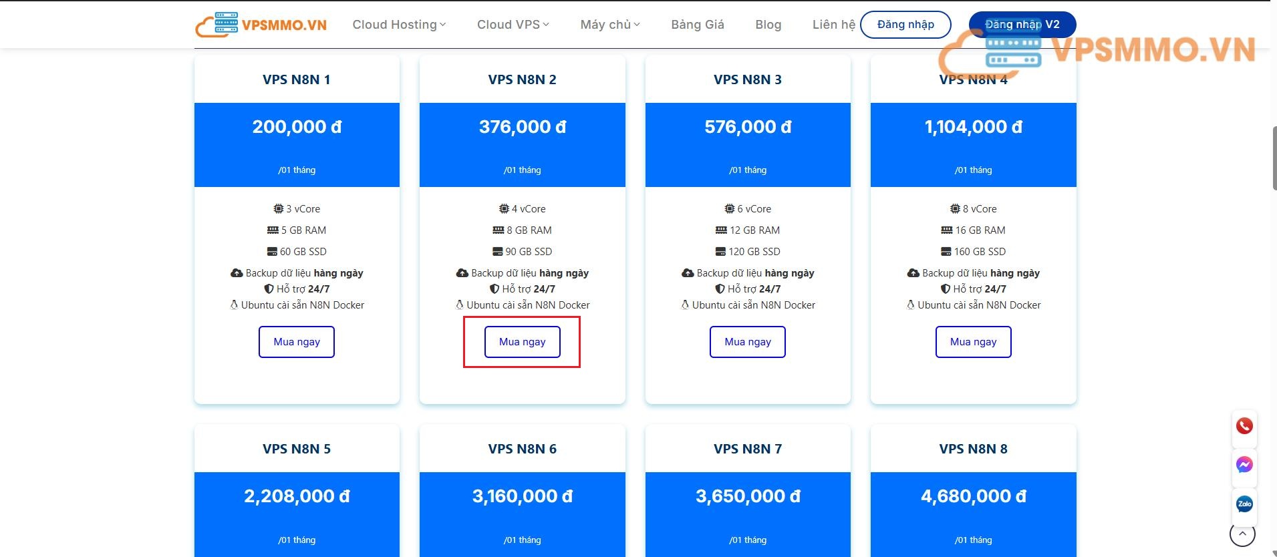Click the back-to-top arrow button
The width and height of the screenshot is (1277, 557).
click(1242, 534)
